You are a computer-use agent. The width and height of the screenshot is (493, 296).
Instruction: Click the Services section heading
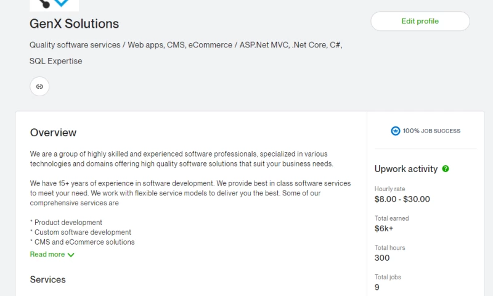pyautogui.click(x=47, y=279)
